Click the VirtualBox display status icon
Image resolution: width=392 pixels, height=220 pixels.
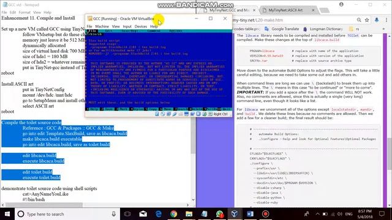(x=186, y=114)
